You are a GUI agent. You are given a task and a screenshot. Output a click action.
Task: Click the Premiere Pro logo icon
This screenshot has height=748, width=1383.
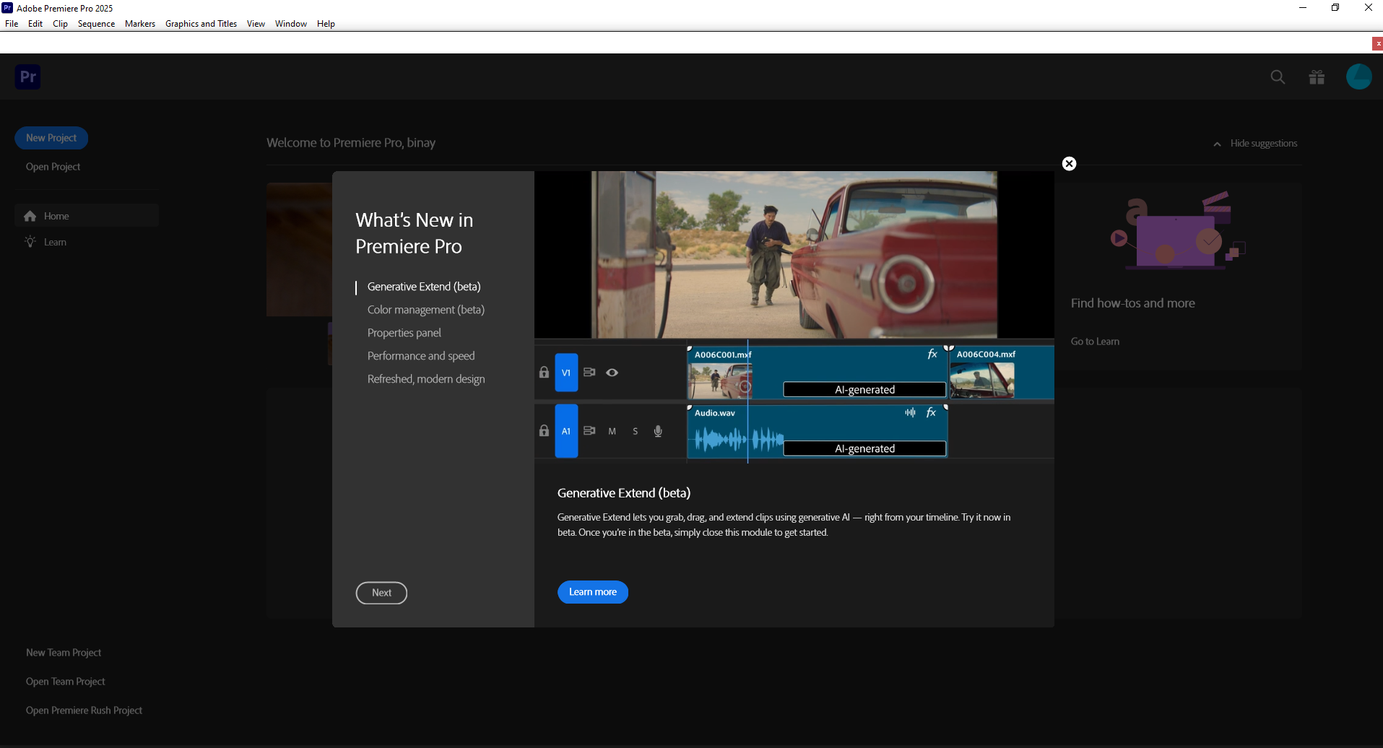(x=27, y=77)
